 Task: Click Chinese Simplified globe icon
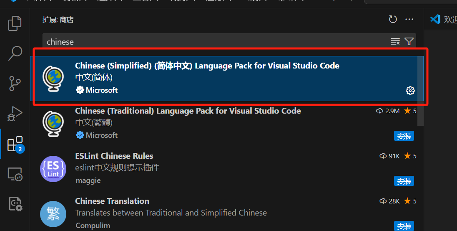[x=53, y=79]
